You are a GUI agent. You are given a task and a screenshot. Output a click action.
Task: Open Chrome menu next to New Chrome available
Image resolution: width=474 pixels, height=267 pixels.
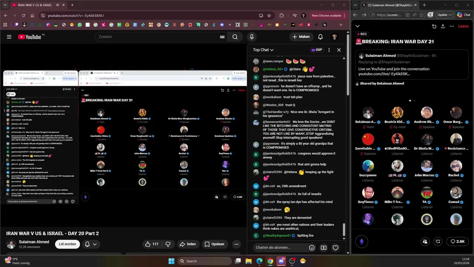tap(345, 16)
